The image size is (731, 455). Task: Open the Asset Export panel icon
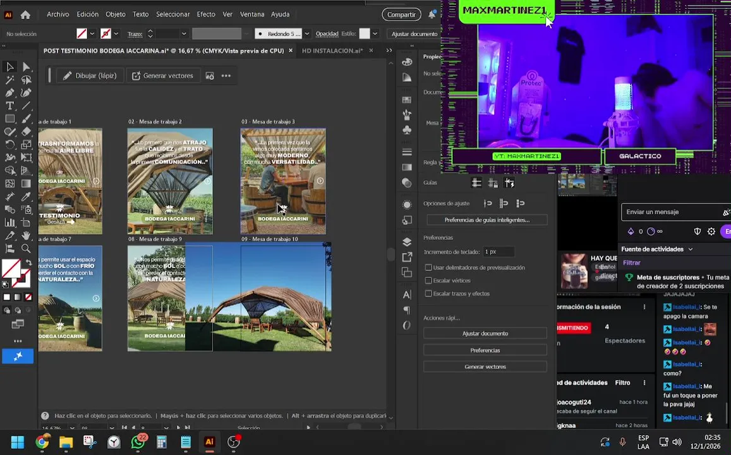[x=407, y=257]
